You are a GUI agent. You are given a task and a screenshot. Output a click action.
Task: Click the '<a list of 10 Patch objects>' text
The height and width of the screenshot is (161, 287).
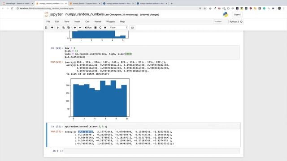[x=87, y=74]
